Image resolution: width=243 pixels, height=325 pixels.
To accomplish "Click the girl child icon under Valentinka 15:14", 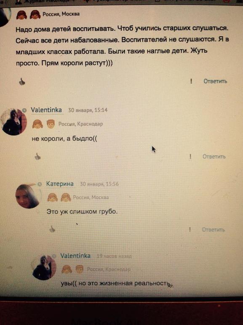I will tap(37, 124).
